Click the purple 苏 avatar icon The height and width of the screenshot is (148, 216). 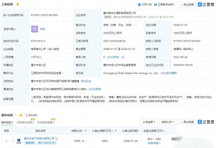click(x=34, y=29)
